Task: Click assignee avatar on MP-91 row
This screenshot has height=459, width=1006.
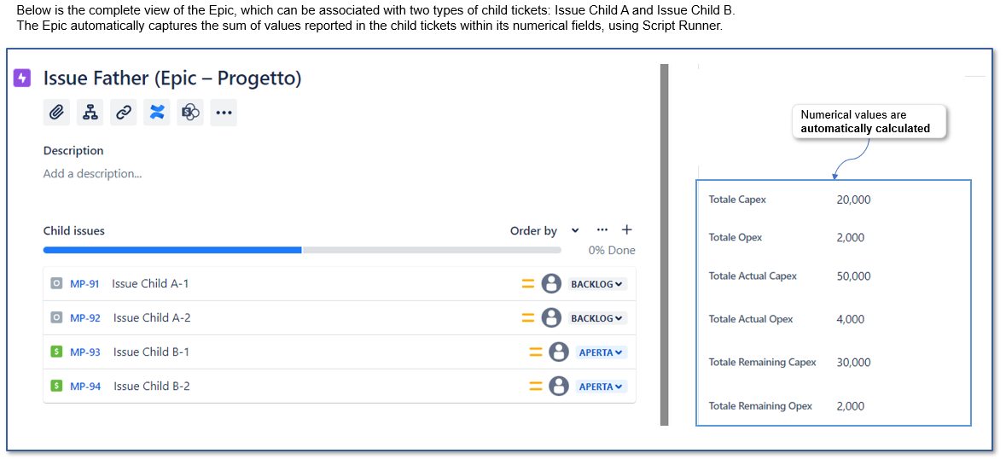Action: click(x=551, y=283)
